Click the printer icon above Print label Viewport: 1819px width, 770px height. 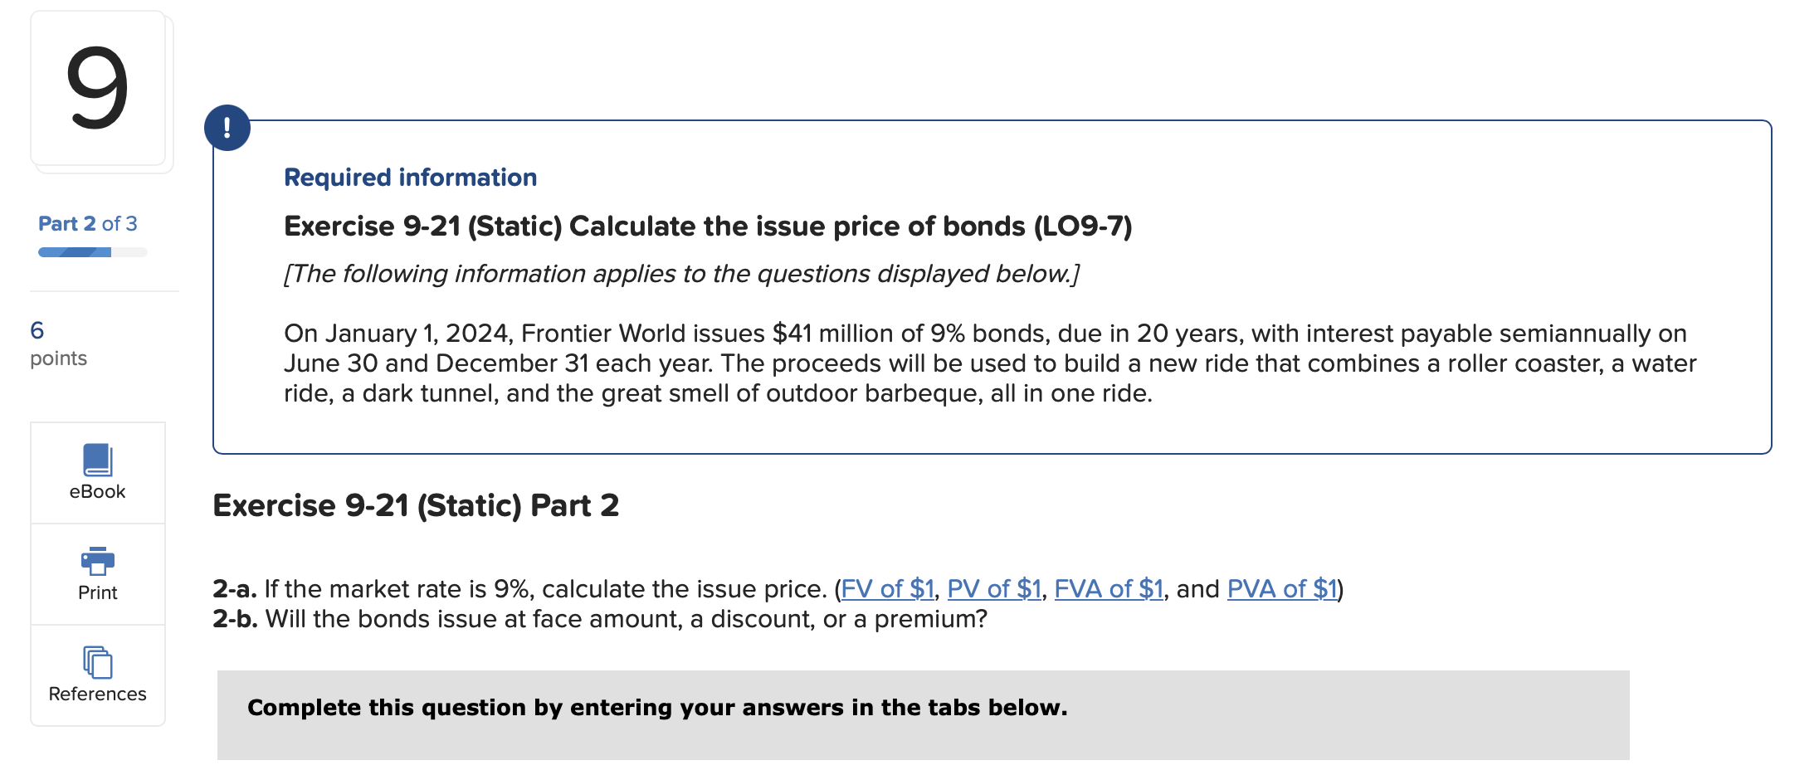coord(97,561)
